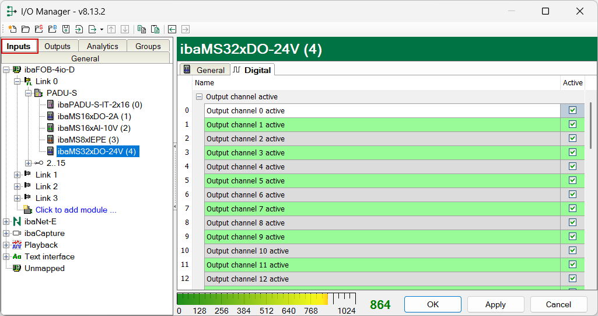Uncheck Output channel 0 active checkbox
Screen dimensions: 598x316
(572, 110)
